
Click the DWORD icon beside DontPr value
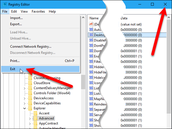coord(91,45)
